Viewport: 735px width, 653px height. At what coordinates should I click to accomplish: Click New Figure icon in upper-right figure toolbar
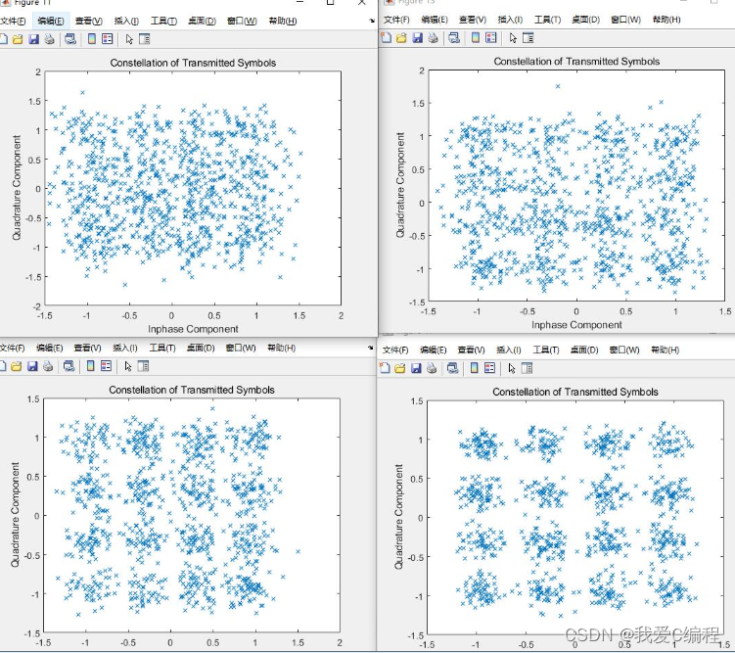(x=386, y=38)
